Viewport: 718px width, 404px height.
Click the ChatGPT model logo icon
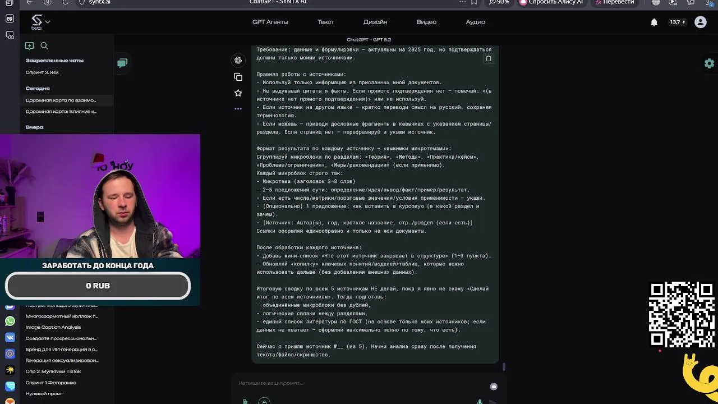tap(238, 60)
